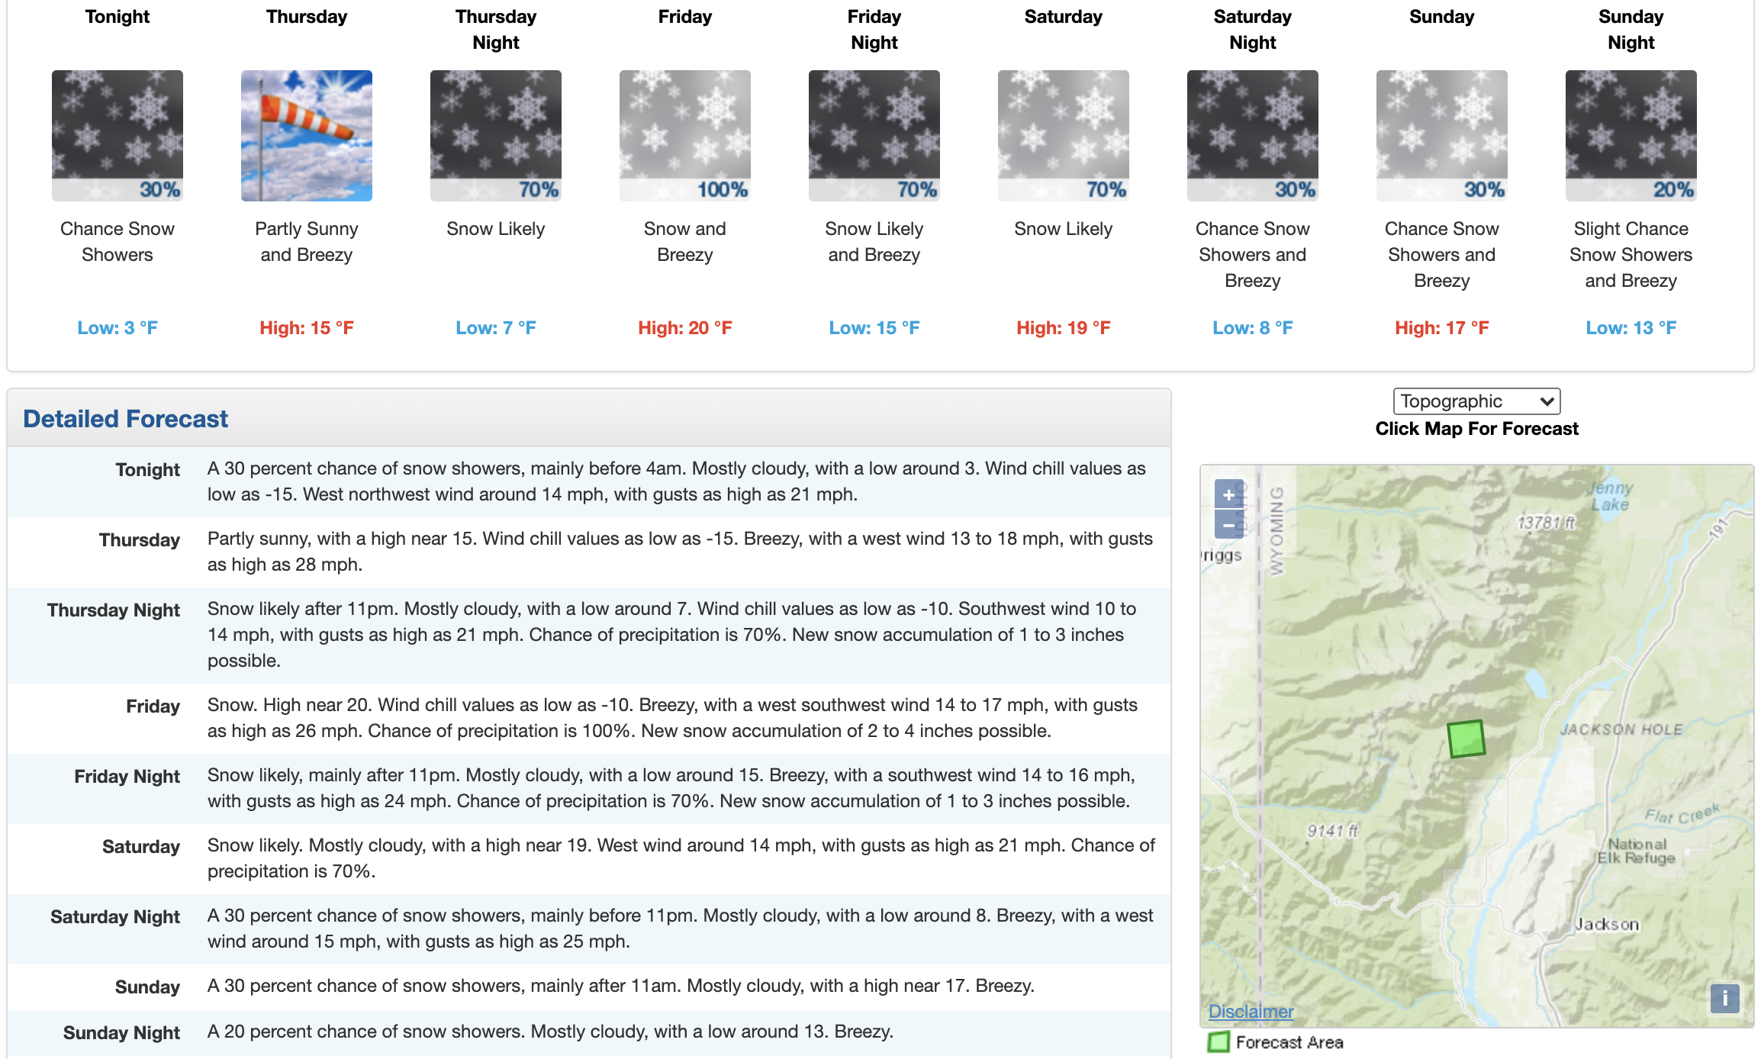Click Friday's 100% snow forecast icon
The height and width of the screenshot is (1059, 1761).
click(x=685, y=136)
